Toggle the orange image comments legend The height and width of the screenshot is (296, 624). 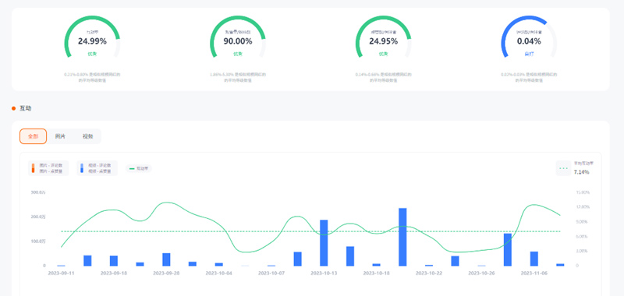click(48, 168)
